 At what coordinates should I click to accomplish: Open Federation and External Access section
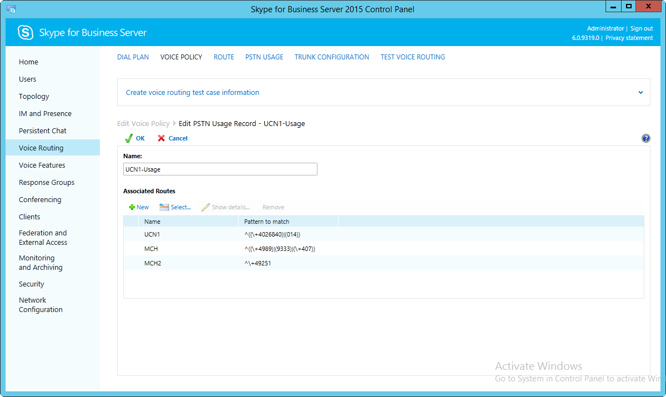(43, 238)
